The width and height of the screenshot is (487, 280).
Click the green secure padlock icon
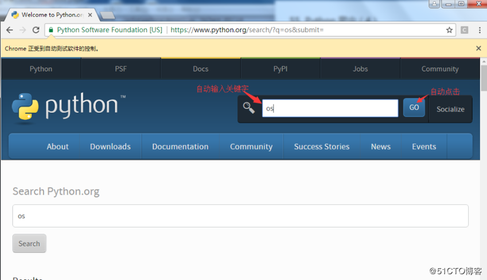[51, 30]
